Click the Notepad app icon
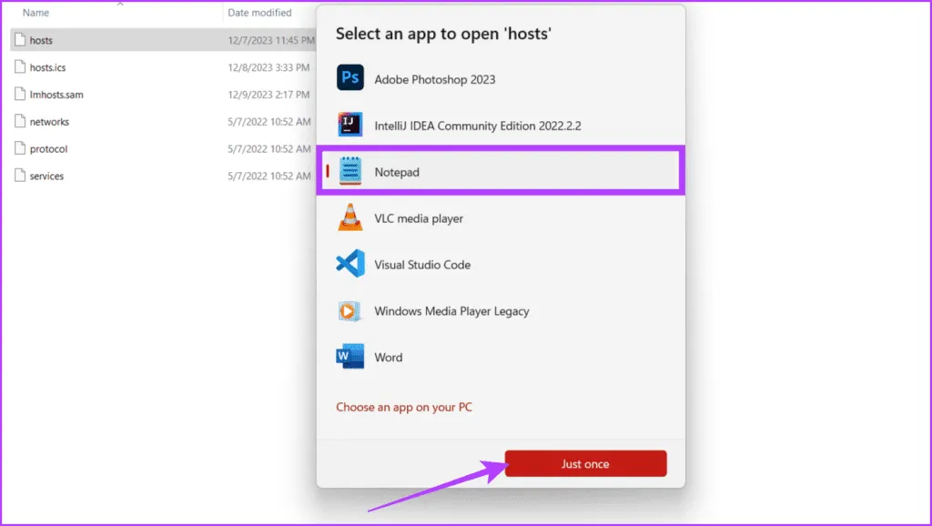 [x=350, y=171]
